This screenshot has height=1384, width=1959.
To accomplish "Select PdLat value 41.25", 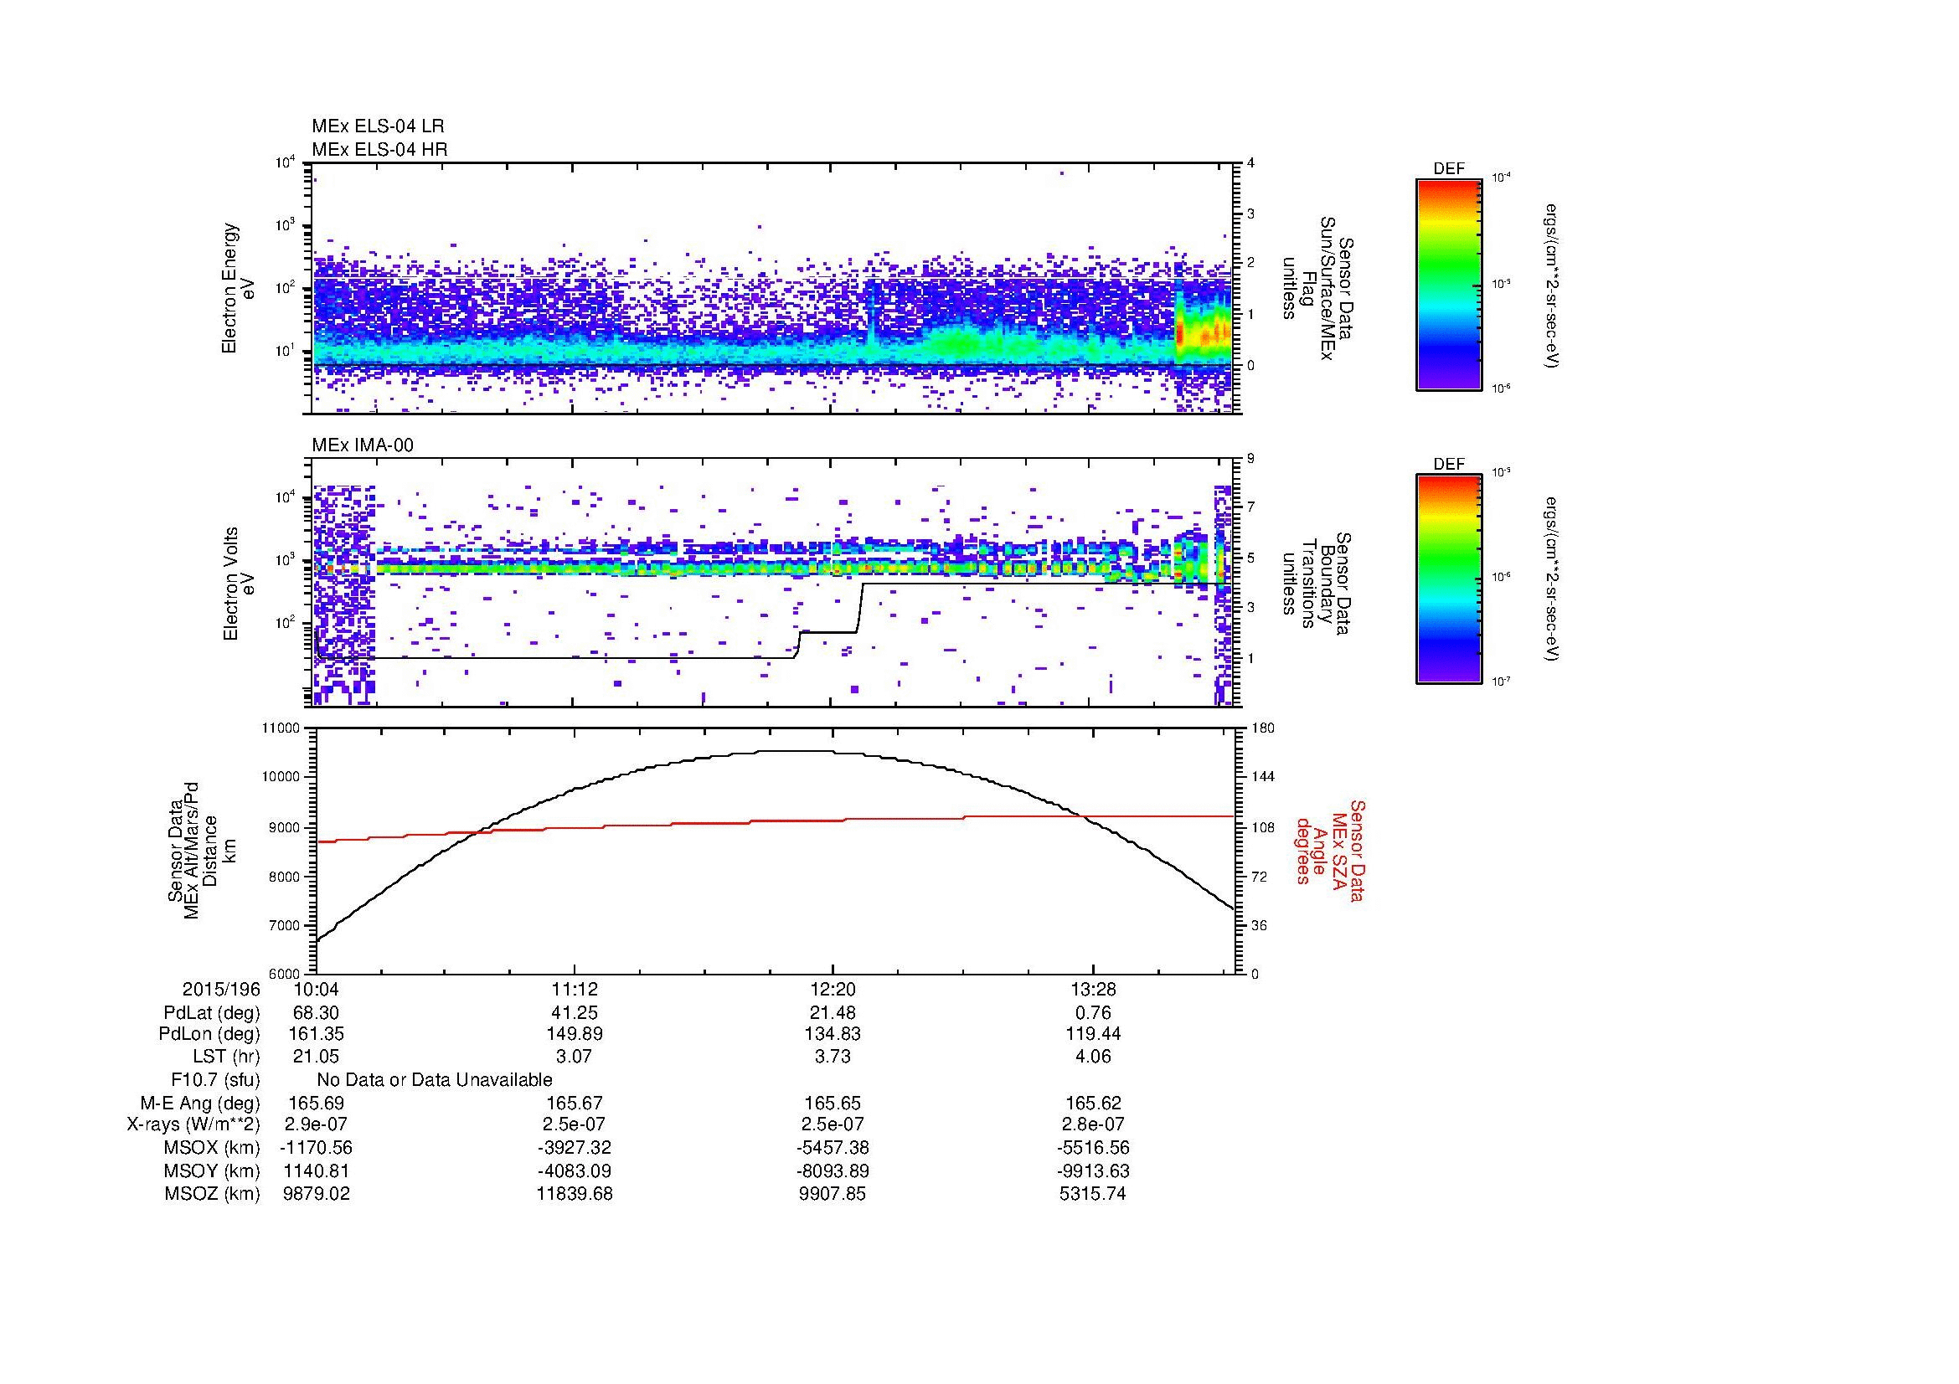I will click(575, 1013).
